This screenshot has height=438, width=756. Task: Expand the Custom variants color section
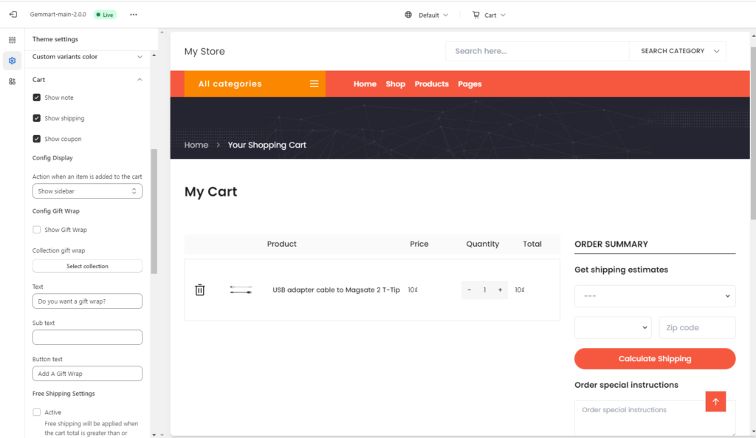[87, 57]
